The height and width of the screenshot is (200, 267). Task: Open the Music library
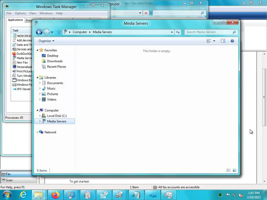point(51,89)
